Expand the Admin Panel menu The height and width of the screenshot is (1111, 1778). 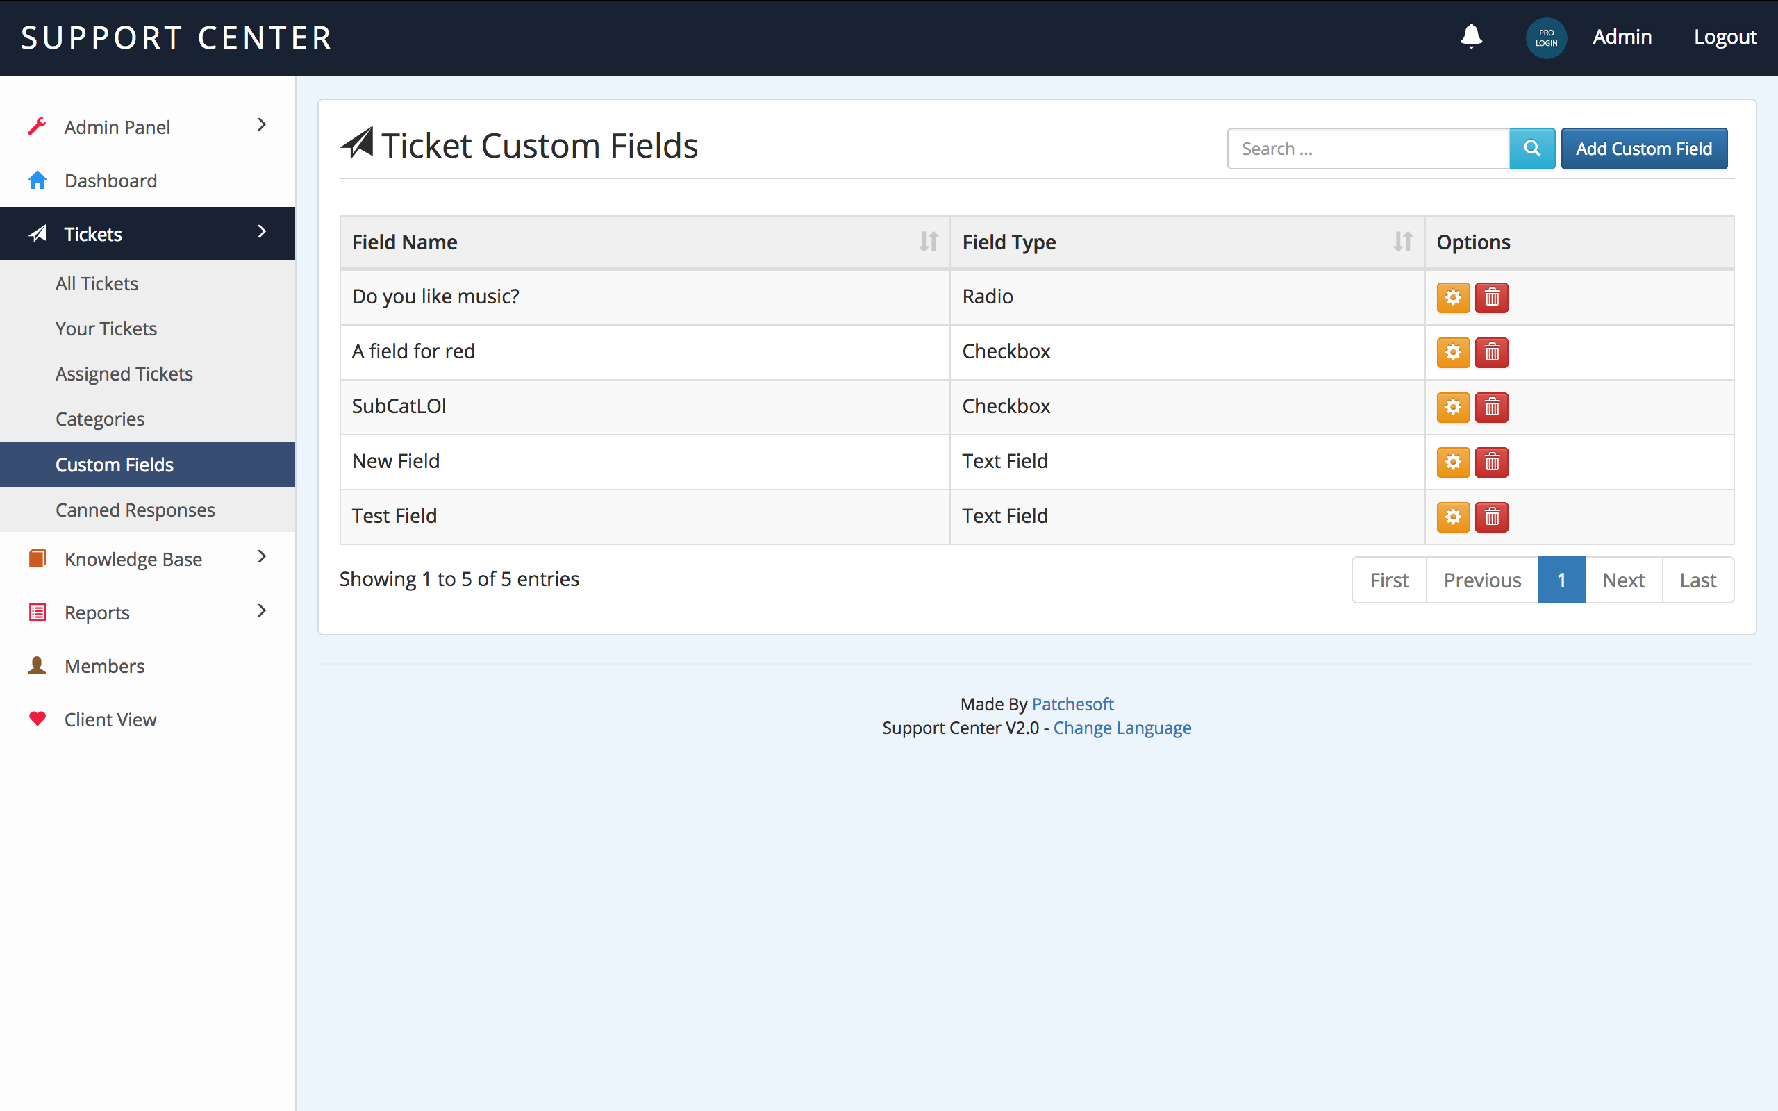pyautogui.click(x=147, y=127)
